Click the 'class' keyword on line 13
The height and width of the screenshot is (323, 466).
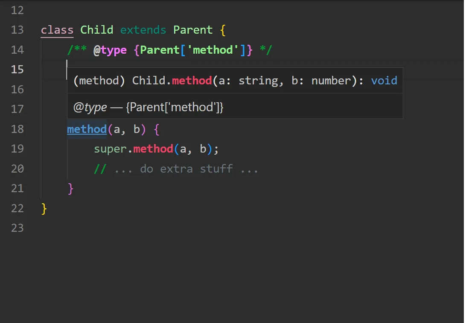coord(57,30)
